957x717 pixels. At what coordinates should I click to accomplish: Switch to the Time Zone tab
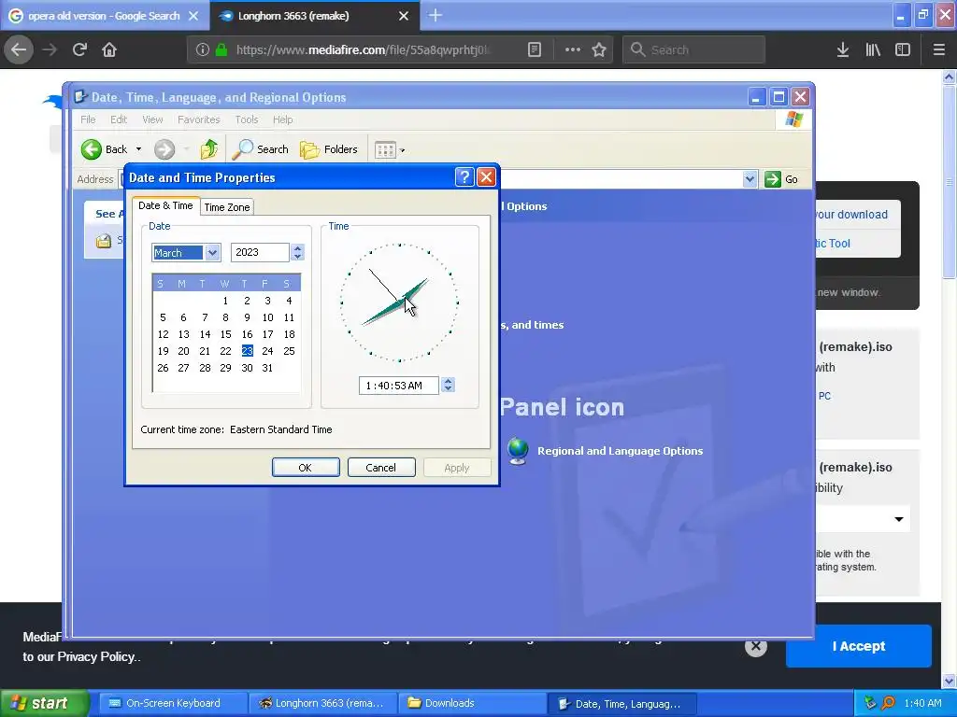click(227, 207)
